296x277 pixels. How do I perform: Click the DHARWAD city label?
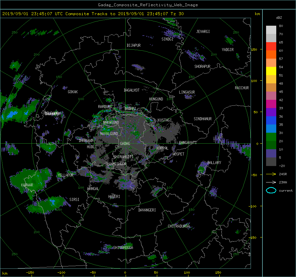click(86, 141)
